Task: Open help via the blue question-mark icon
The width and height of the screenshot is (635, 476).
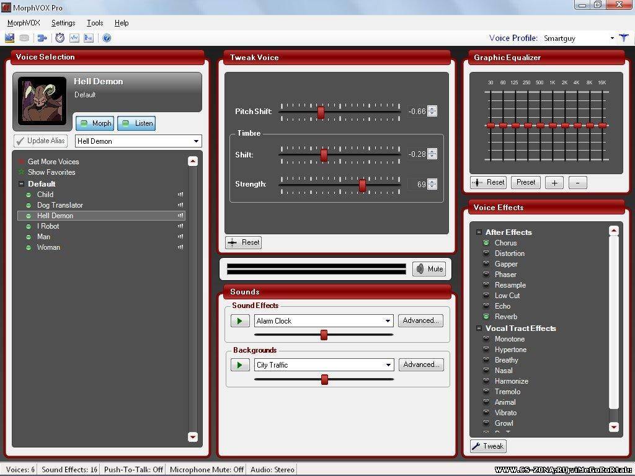Action: tap(107, 38)
